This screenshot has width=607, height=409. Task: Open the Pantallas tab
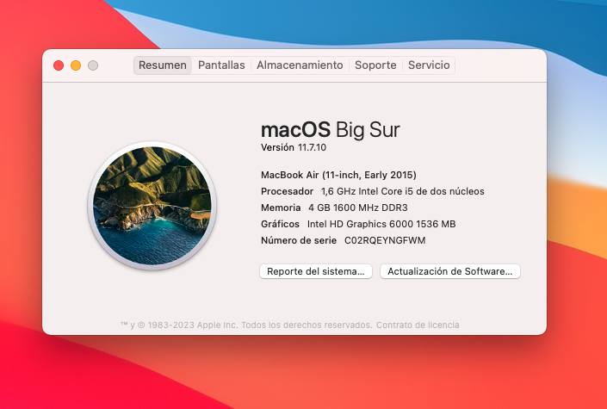221,65
